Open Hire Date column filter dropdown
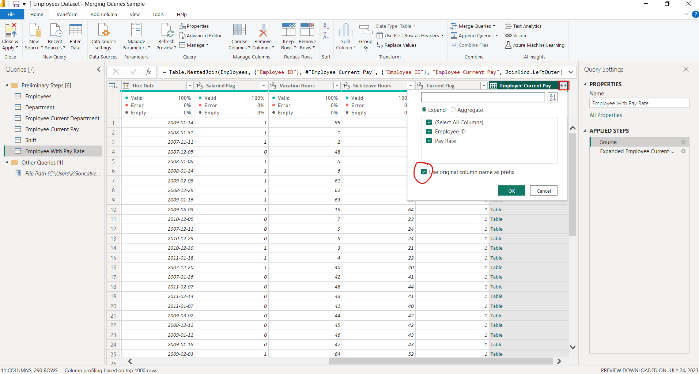The height and width of the screenshot is (374, 699). [x=190, y=86]
